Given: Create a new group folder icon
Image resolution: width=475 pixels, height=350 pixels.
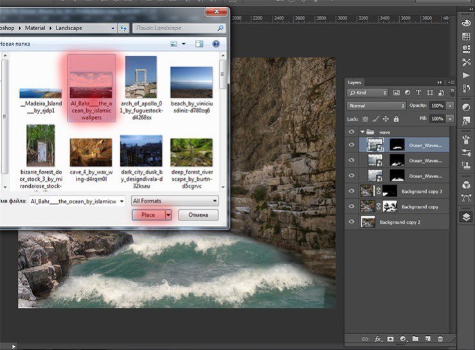Looking at the screenshot, I should 415,338.
